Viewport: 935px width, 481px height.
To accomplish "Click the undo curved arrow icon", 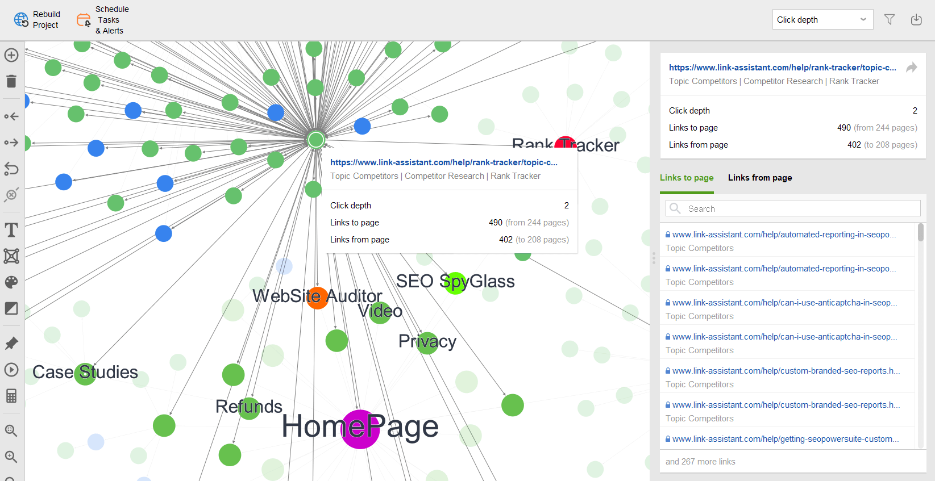I will [11, 169].
